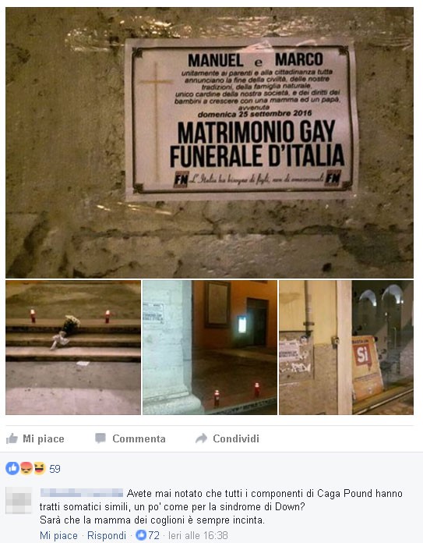Click the comment's like count icon showing 72
The image size is (423, 543).
[x=141, y=535]
